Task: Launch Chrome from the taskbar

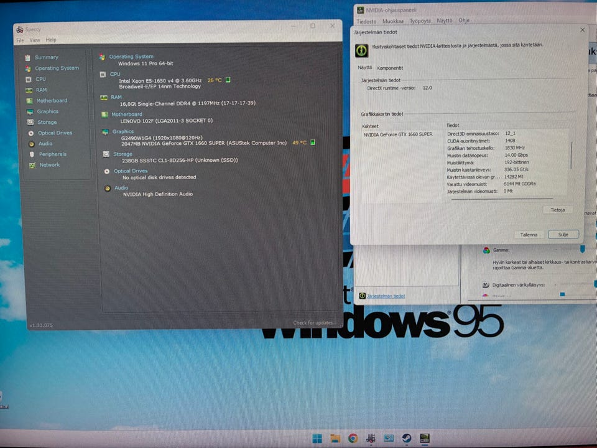Action: tap(353, 439)
